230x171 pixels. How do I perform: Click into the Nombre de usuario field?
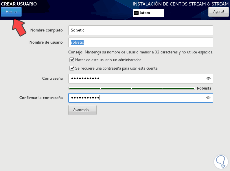click(141, 42)
